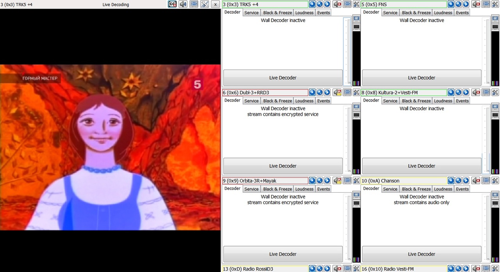Play the TRK5 +4 stream
500x272 pixels.
point(327,4)
